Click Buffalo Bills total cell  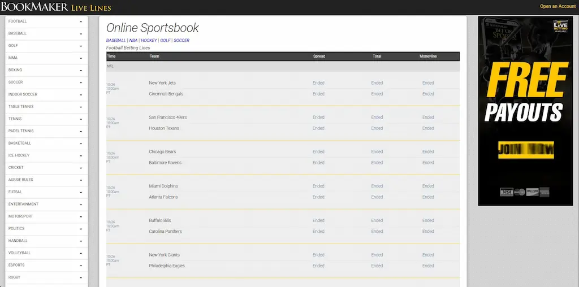pyautogui.click(x=377, y=220)
